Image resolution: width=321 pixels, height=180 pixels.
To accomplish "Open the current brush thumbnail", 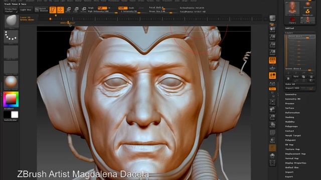I will tap(11, 21).
